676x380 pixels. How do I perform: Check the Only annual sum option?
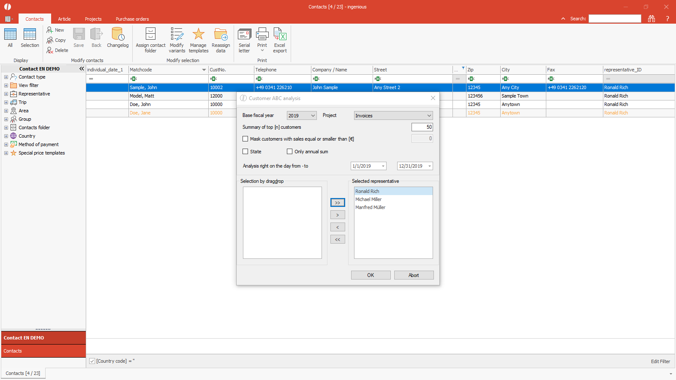tap(290, 152)
